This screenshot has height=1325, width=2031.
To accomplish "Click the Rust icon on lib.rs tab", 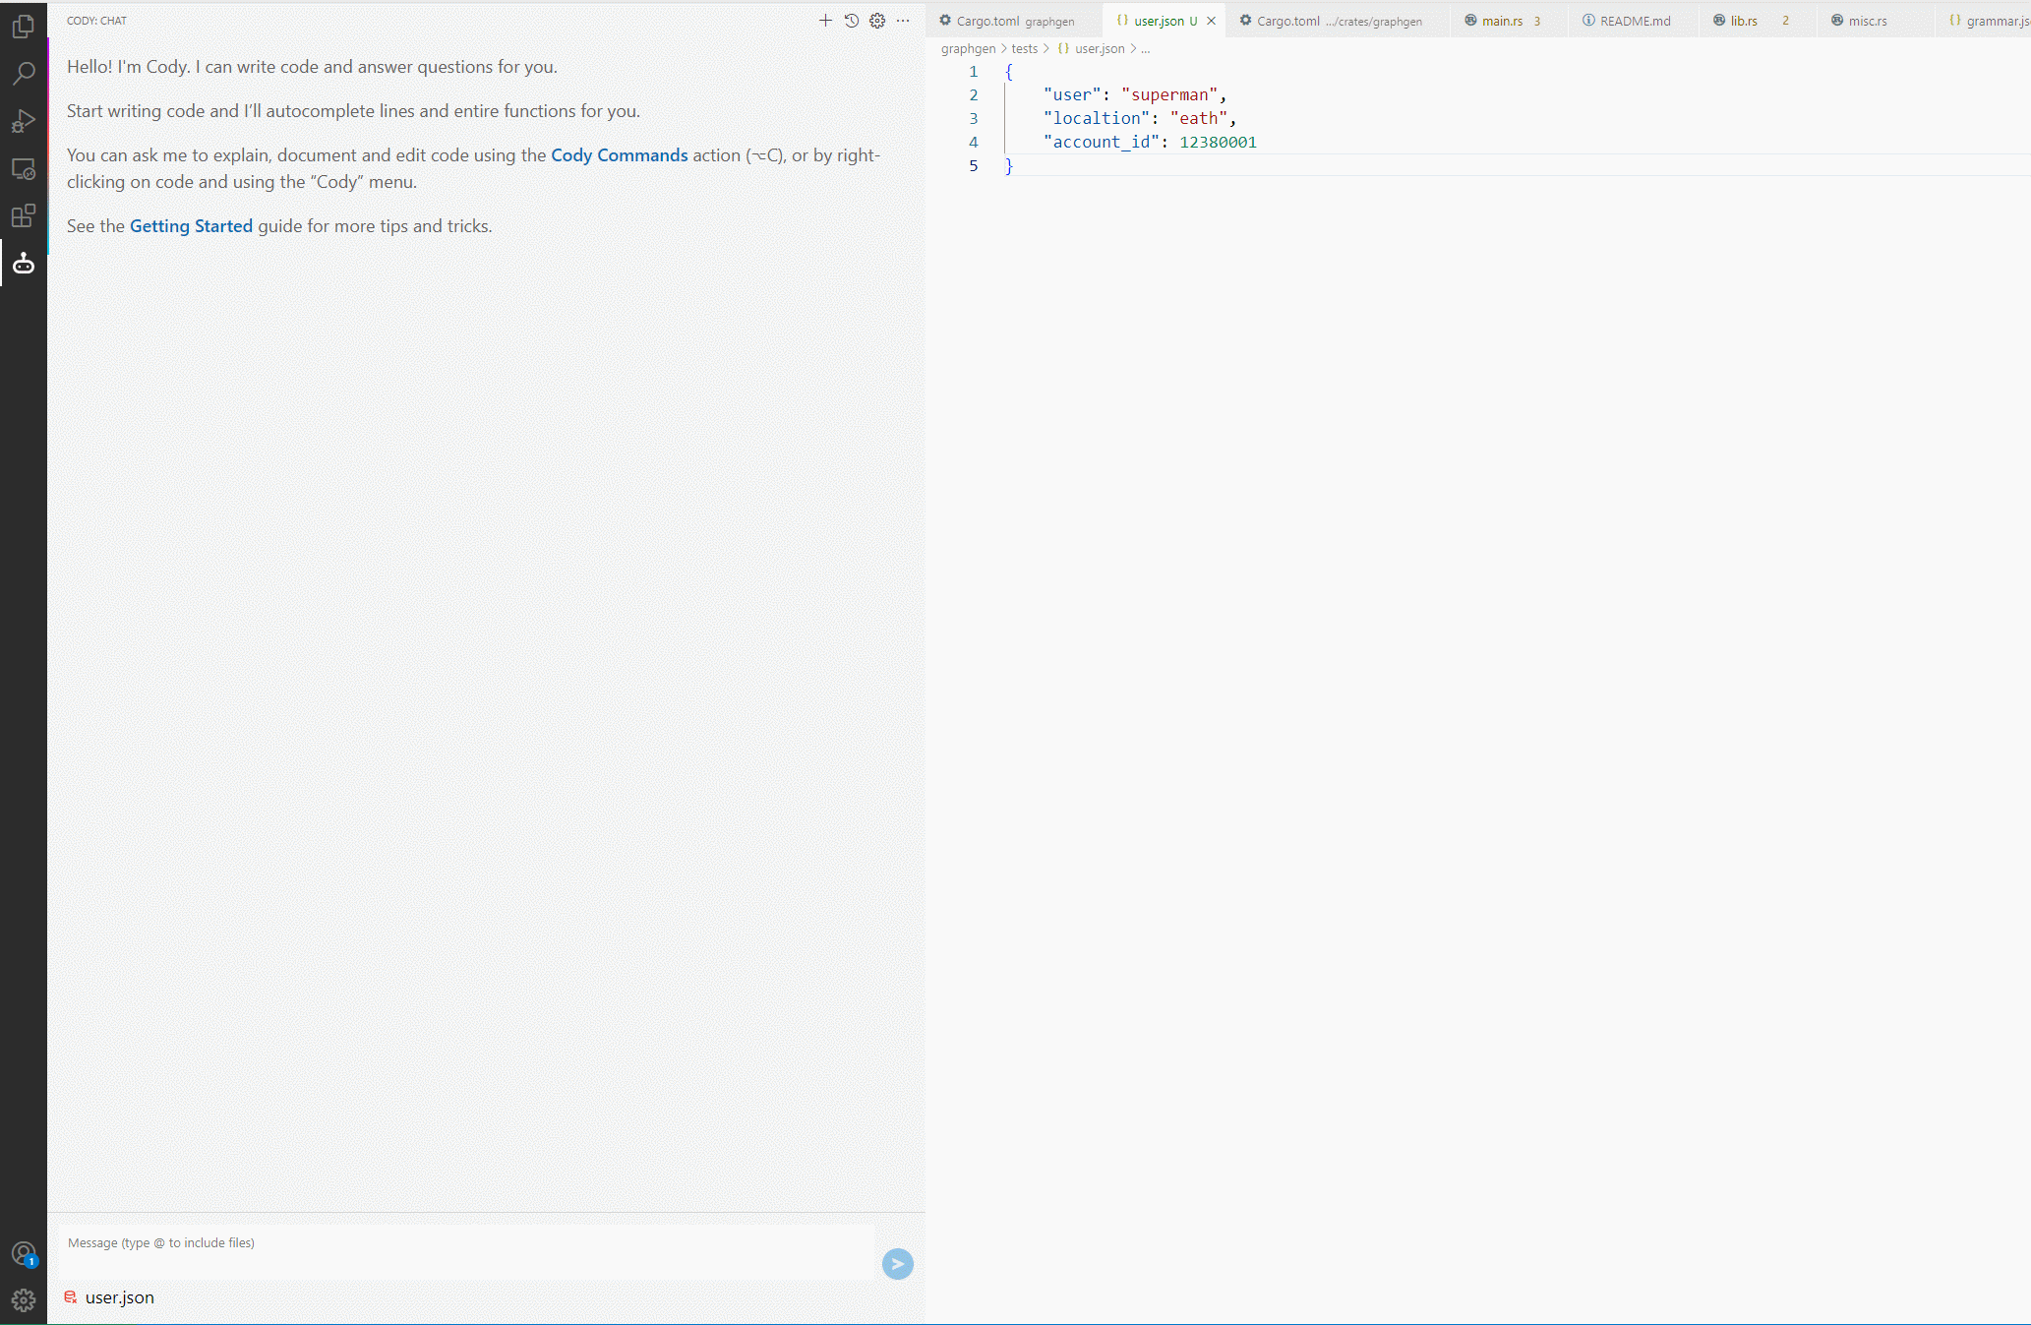I will pos(1719,20).
